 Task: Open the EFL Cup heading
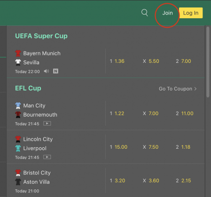click(x=28, y=88)
